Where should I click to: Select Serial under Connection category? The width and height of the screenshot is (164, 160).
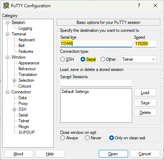click(23, 115)
